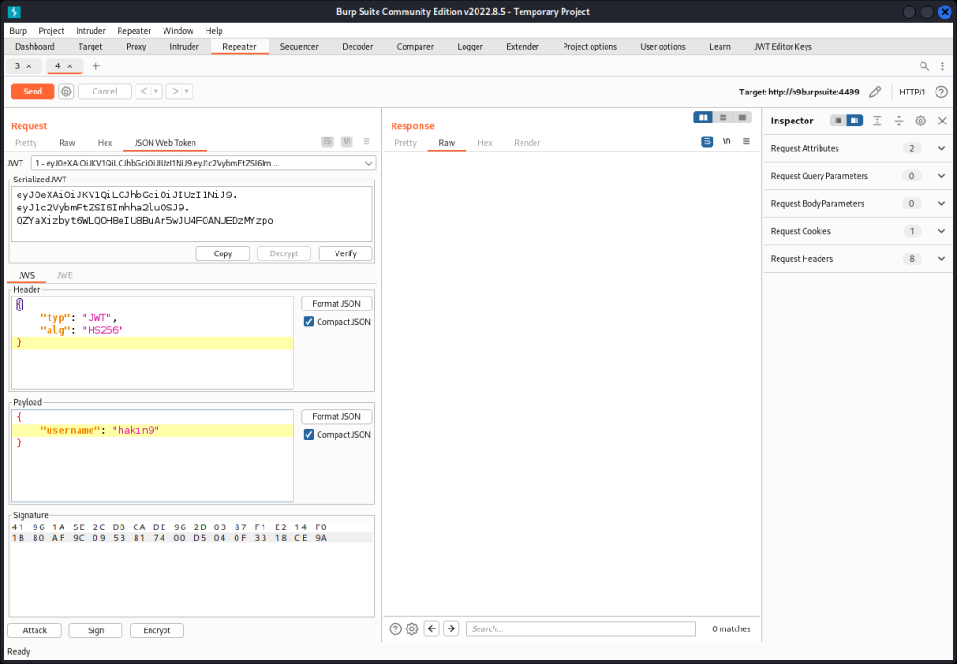This screenshot has height=664, width=957.
Task: Open the JWT Editor Keys tab
Action: coord(783,47)
